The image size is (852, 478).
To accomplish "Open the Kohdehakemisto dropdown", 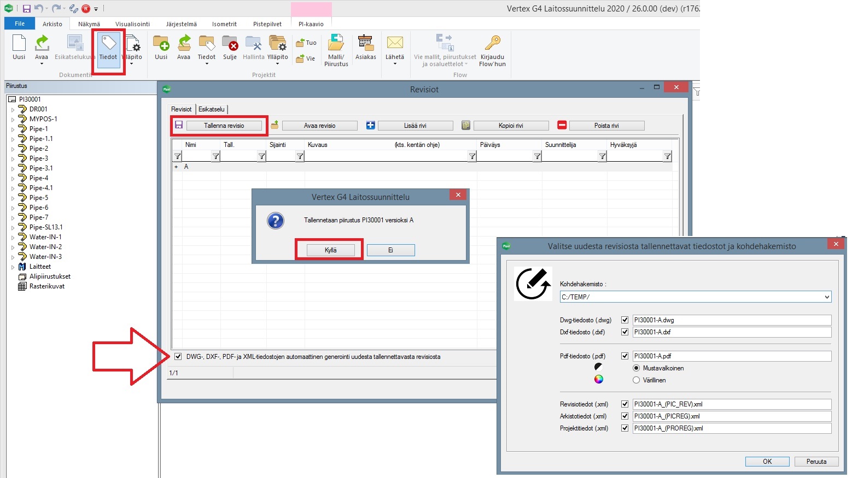I will [x=826, y=297].
